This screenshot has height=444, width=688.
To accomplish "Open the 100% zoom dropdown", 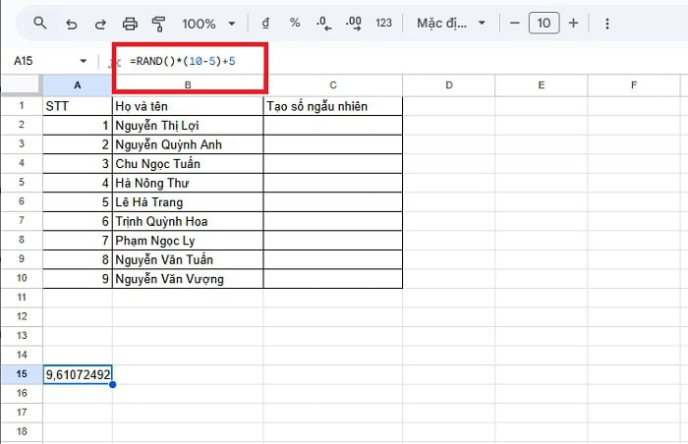I will (208, 23).
